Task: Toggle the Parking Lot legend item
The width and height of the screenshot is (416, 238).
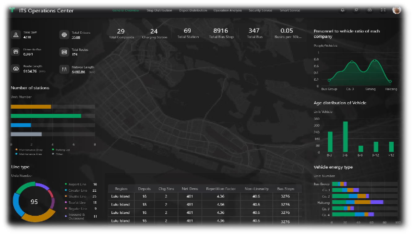Action: [x=63, y=150]
